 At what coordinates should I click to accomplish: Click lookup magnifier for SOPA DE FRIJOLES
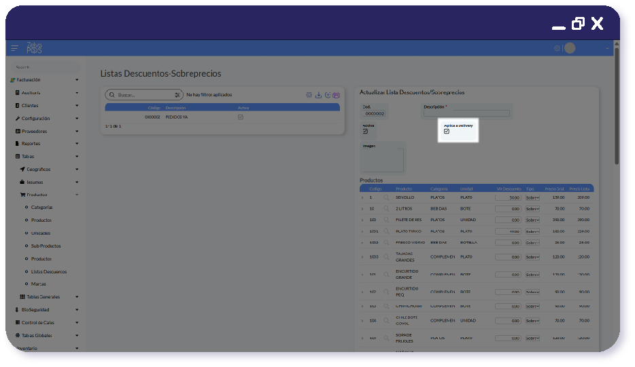pyautogui.click(x=386, y=338)
